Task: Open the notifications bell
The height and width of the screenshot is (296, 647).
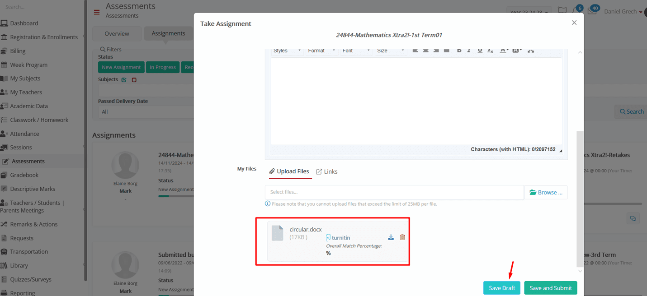Action: click(x=576, y=11)
